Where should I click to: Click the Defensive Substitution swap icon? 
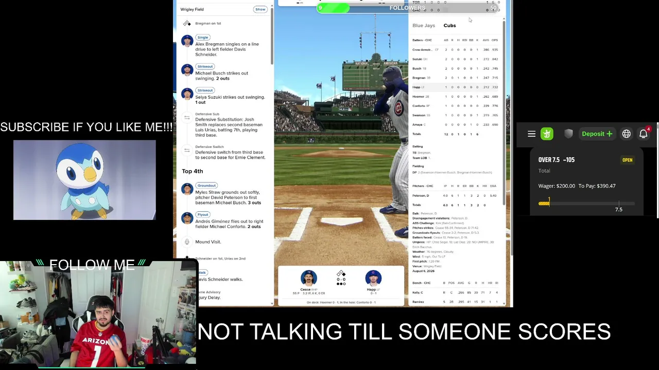pyautogui.click(x=187, y=118)
